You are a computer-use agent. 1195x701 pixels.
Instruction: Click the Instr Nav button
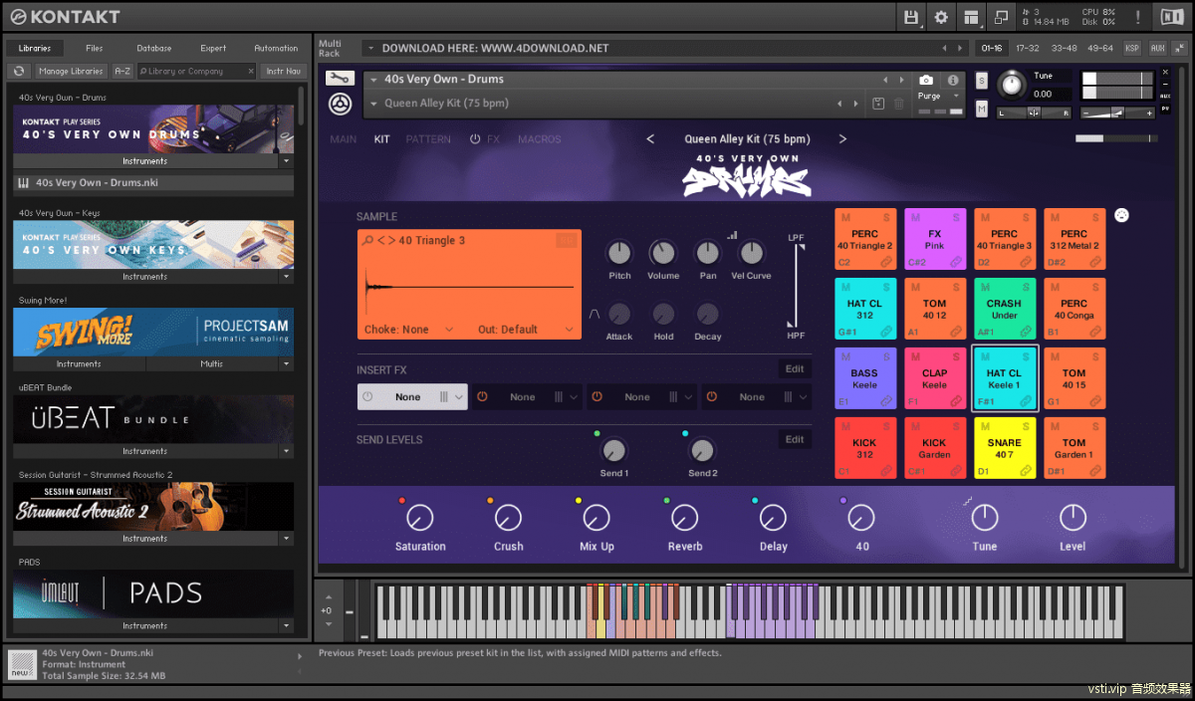[283, 71]
